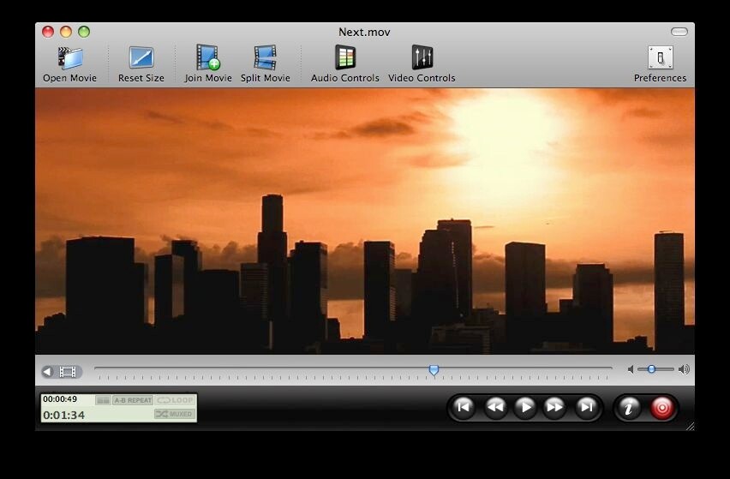Fast forward the movie
This screenshot has width=730, height=479.
click(x=555, y=408)
